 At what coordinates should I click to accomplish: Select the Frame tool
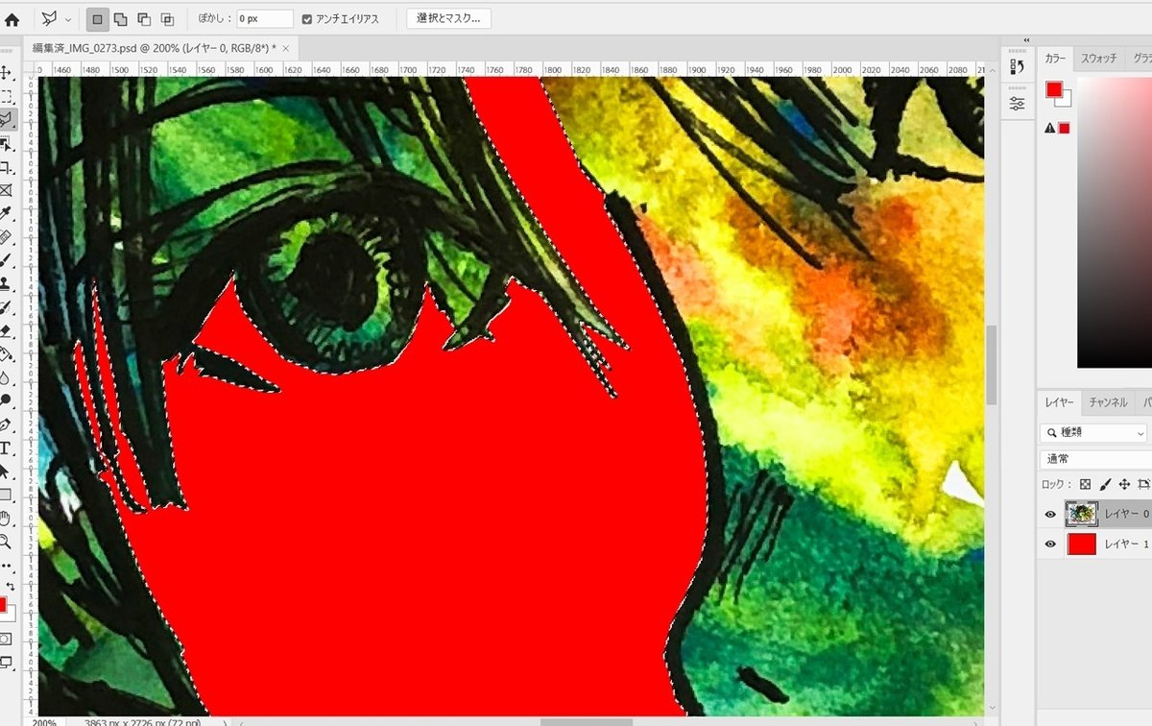click(x=6, y=190)
